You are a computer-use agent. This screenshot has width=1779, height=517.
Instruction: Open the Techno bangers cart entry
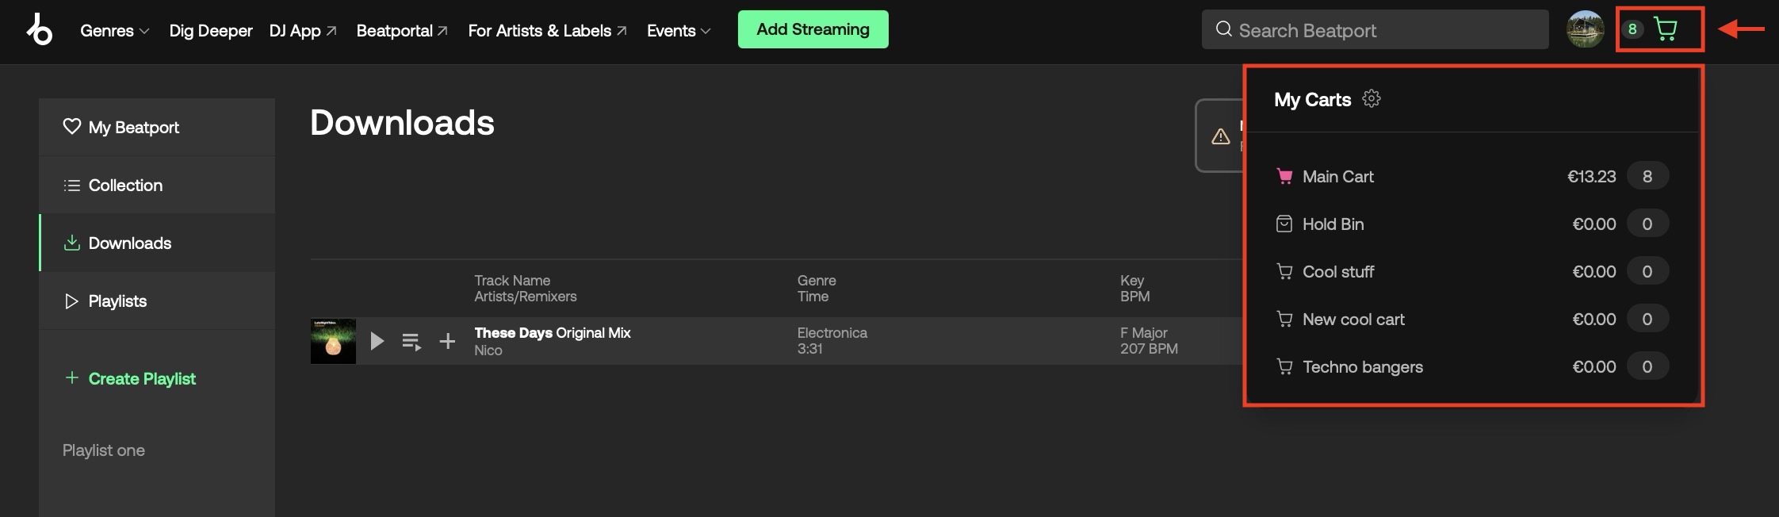1472,366
